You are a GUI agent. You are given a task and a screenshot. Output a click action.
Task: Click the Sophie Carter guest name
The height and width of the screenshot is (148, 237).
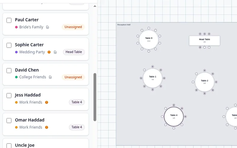pos(29,45)
